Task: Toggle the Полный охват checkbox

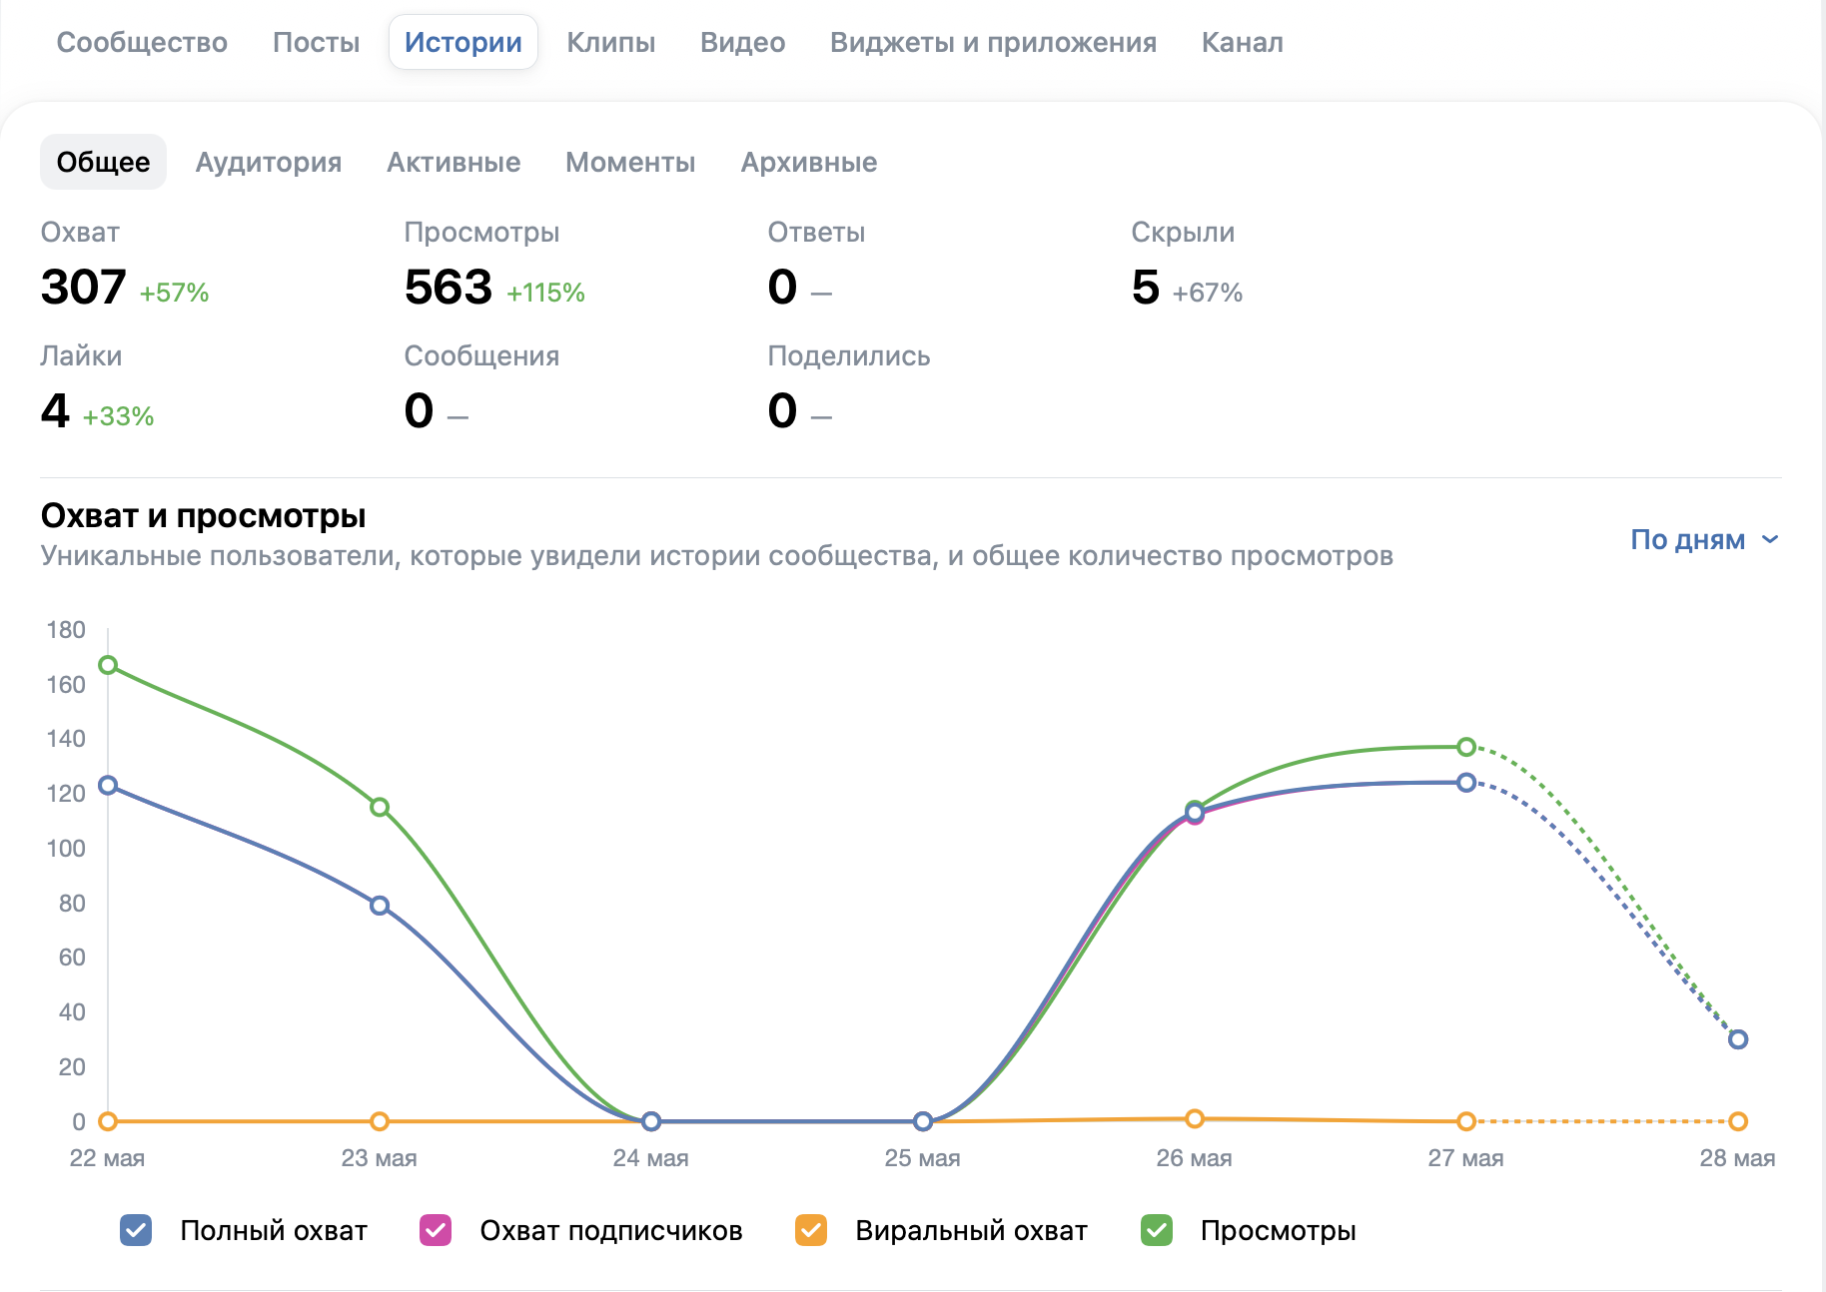Action: point(136,1230)
